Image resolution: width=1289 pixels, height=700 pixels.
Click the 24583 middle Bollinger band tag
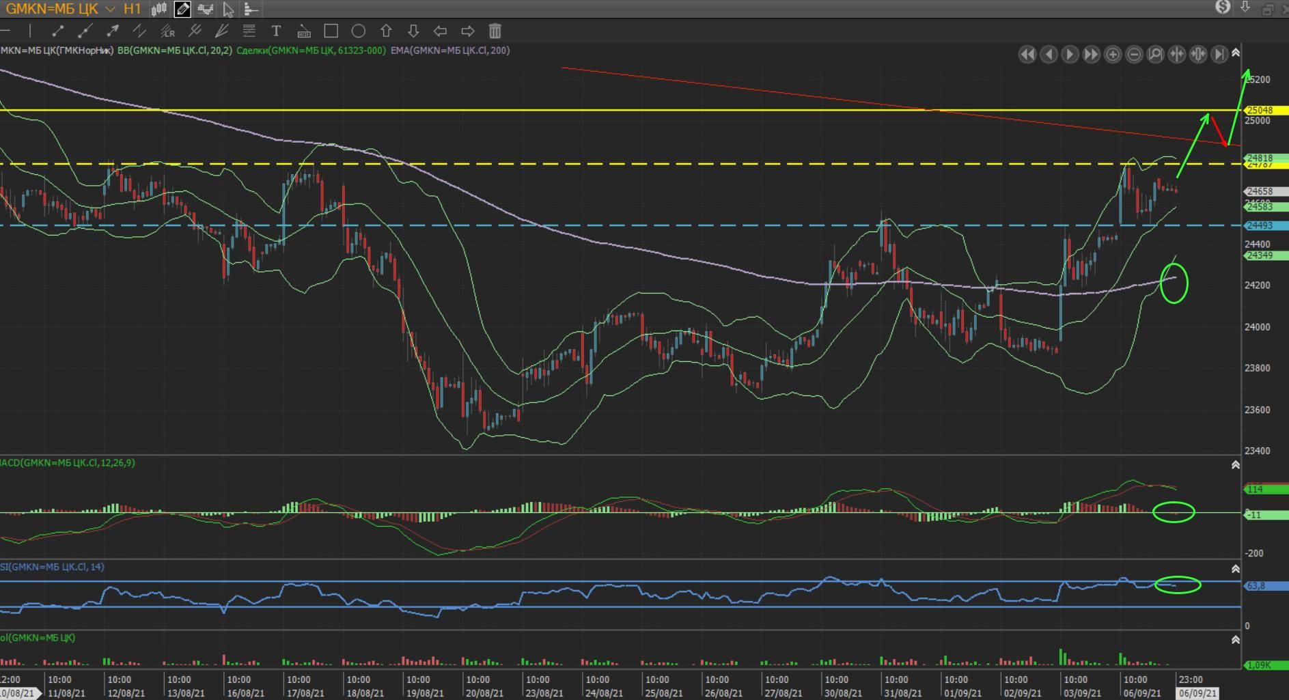[1266, 206]
